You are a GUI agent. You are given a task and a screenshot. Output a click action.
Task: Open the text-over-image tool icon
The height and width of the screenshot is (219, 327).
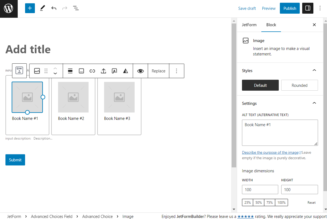(114, 71)
